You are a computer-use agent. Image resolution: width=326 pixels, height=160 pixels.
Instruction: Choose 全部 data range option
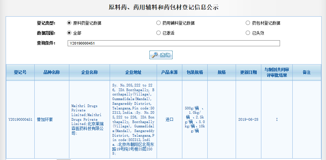[69, 33]
